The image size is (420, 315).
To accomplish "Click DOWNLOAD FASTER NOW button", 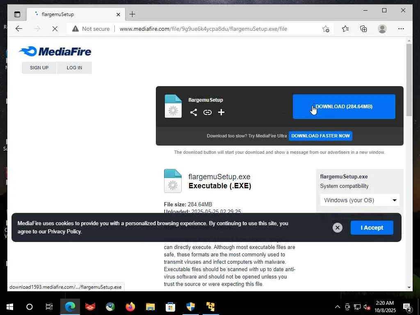I will click(x=320, y=136).
